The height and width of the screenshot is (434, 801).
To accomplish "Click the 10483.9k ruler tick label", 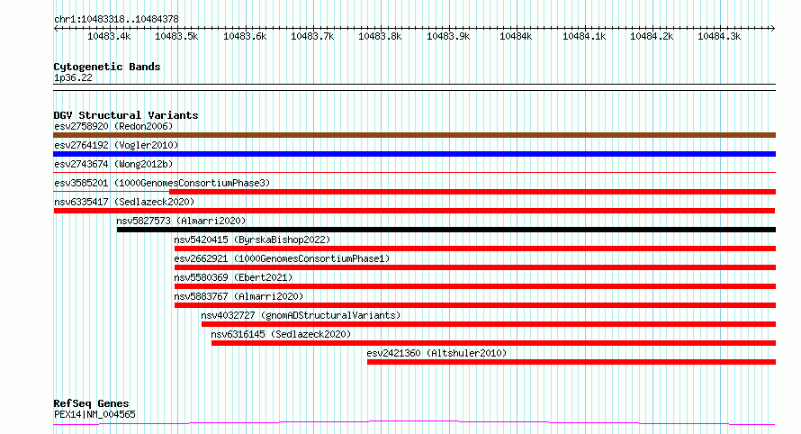I will (448, 36).
